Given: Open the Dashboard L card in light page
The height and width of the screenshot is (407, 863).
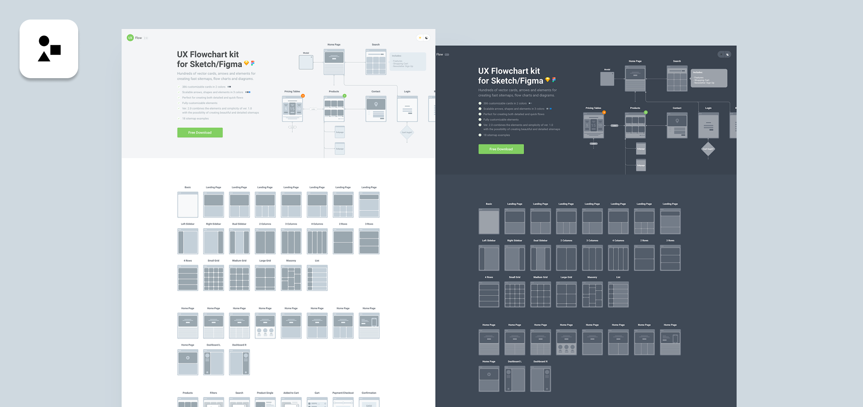Looking at the screenshot, I should [x=213, y=362].
